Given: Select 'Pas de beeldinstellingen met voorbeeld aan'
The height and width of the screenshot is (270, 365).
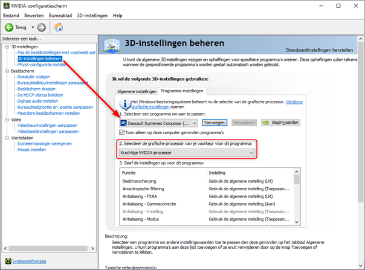Looking at the screenshot, I should [57, 53].
